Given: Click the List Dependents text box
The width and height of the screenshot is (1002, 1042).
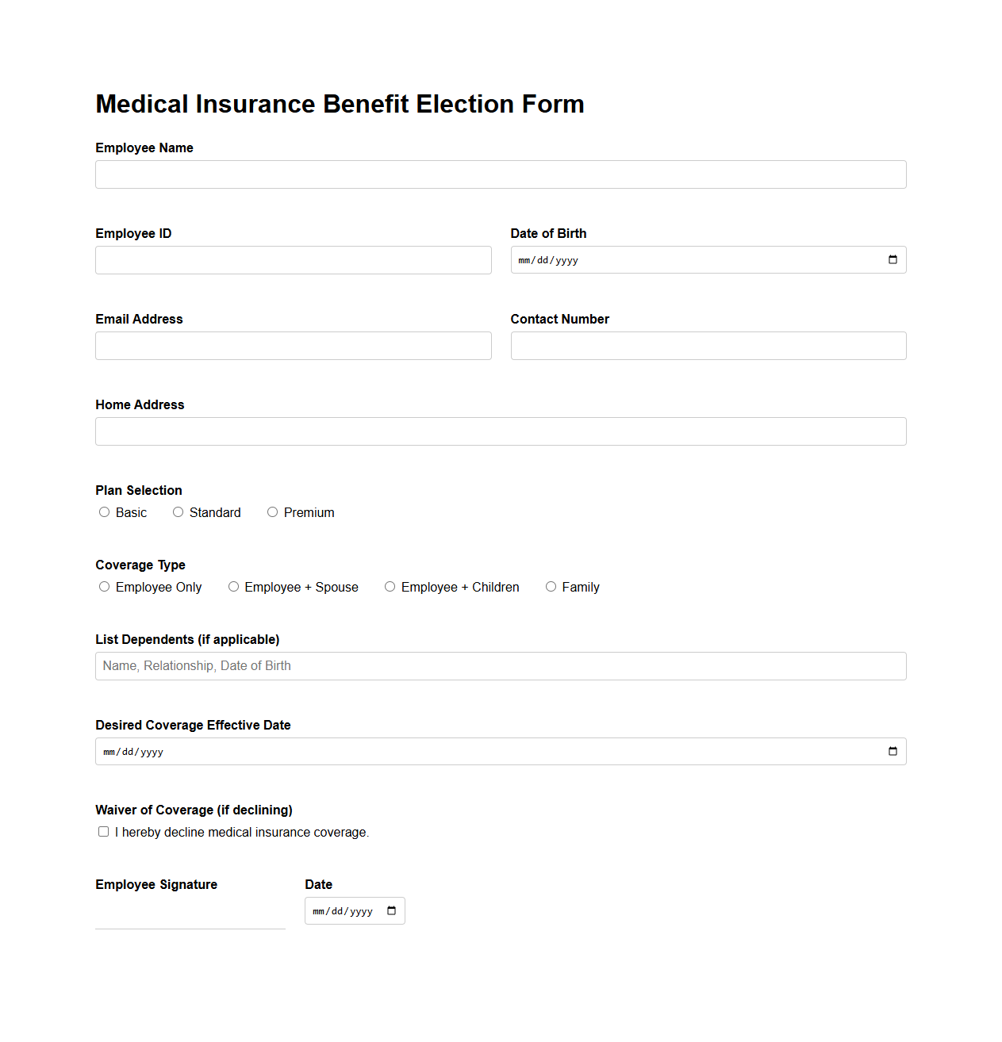Looking at the screenshot, I should click(x=501, y=665).
